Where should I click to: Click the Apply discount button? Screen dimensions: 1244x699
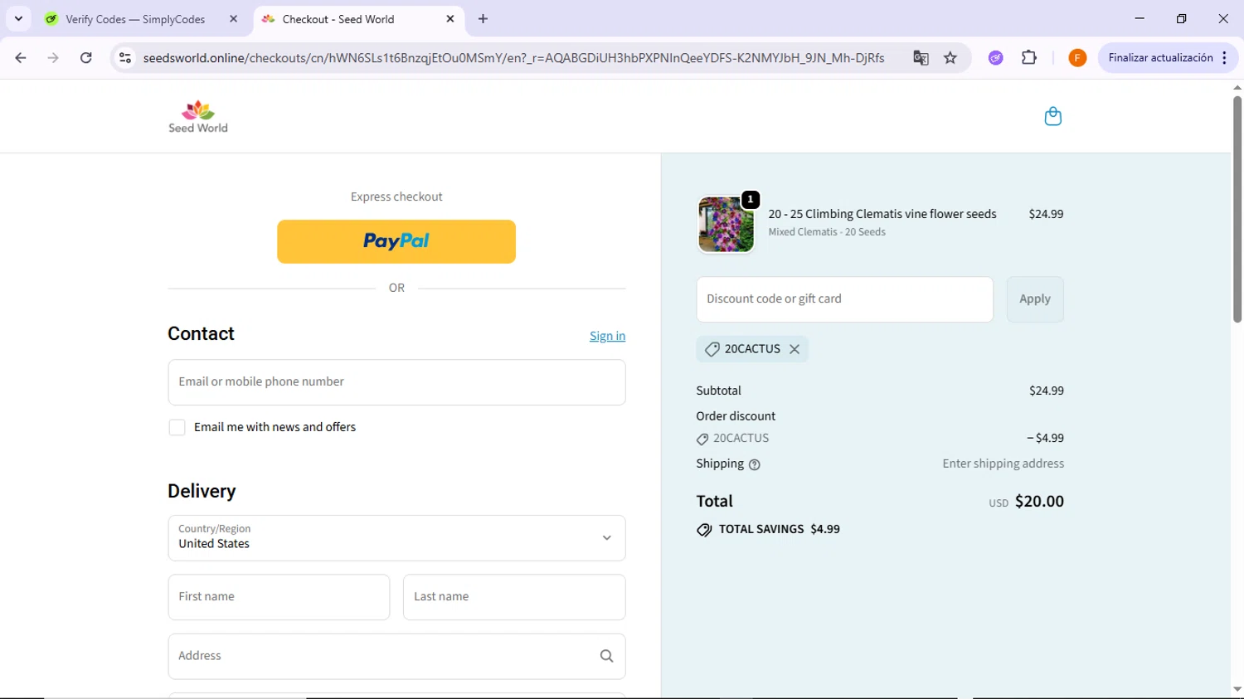tap(1035, 299)
